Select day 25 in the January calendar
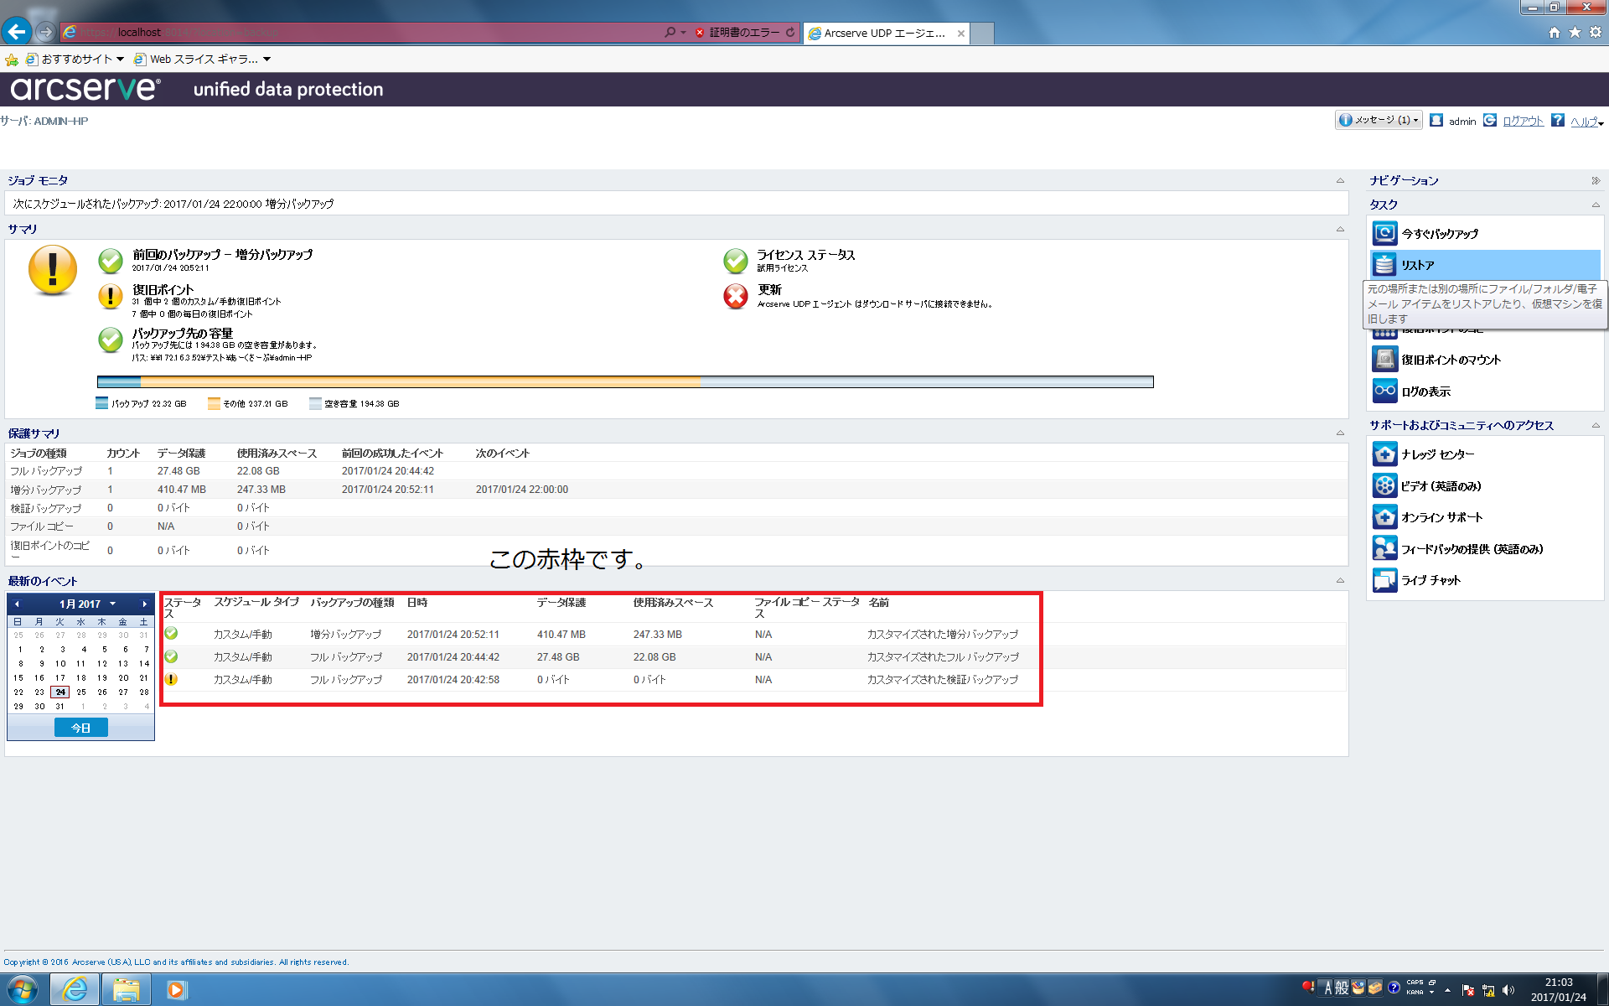 pos(81,692)
